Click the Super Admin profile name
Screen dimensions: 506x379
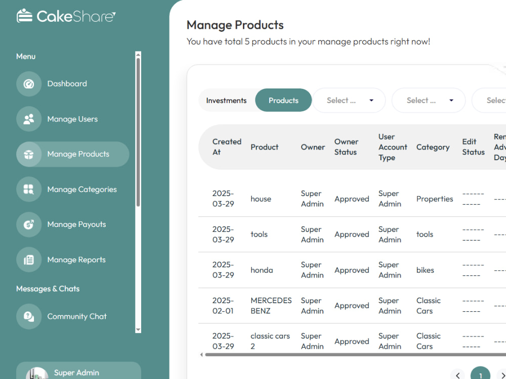pyautogui.click(x=76, y=372)
